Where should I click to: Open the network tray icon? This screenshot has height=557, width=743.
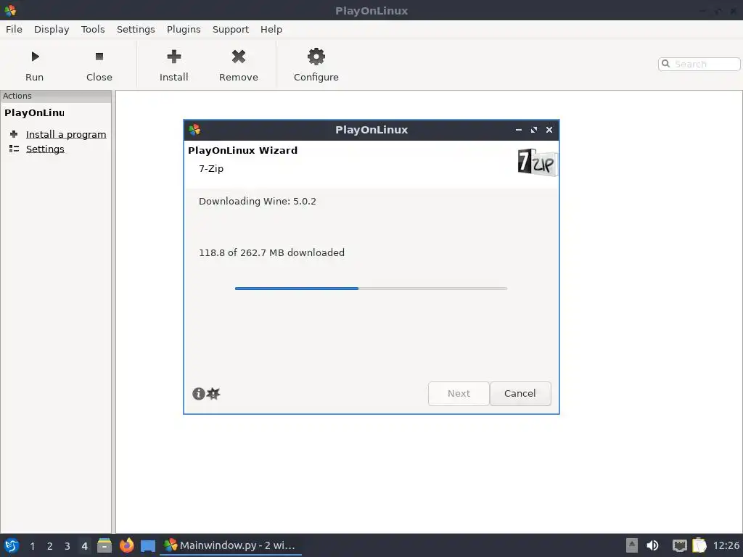click(x=679, y=545)
